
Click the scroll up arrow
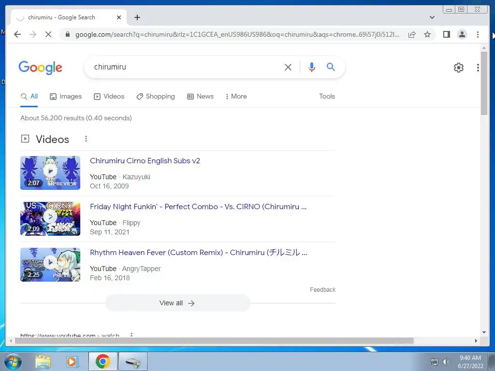[484, 48]
